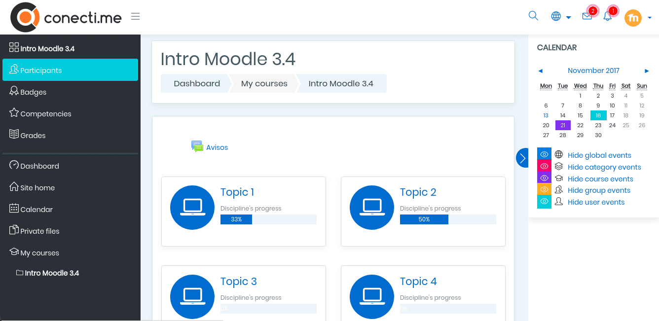Toggle the orange group events eye

pos(544,189)
